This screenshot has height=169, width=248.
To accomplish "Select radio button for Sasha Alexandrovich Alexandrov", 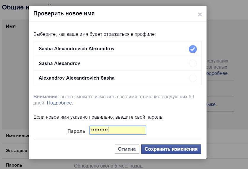I will click(193, 49).
